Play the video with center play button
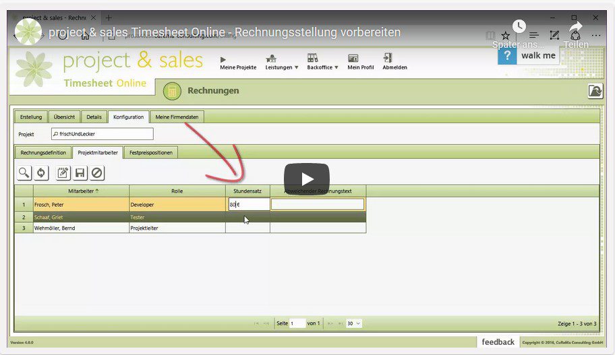Screen dimensions: 615x355 307,179
